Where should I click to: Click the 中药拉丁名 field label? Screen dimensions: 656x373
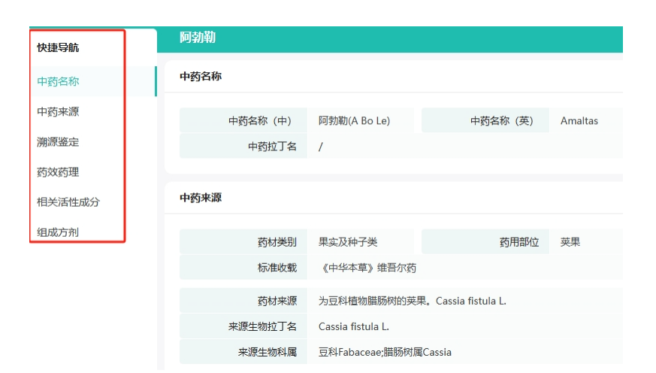[x=272, y=147]
